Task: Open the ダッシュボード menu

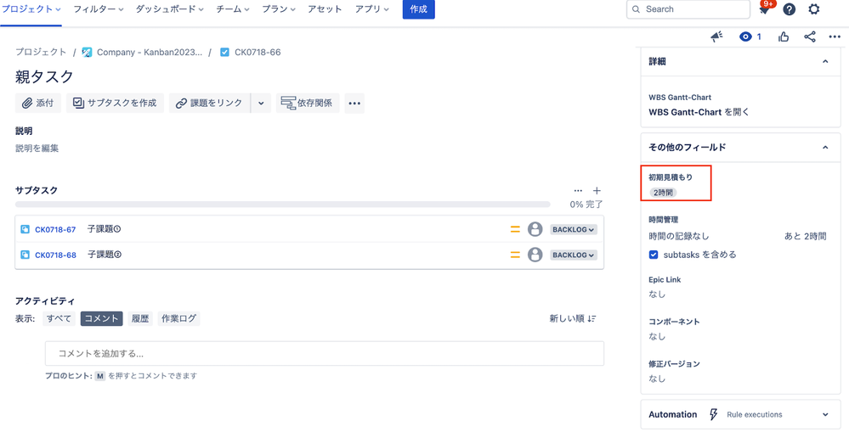Action: [x=169, y=9]
